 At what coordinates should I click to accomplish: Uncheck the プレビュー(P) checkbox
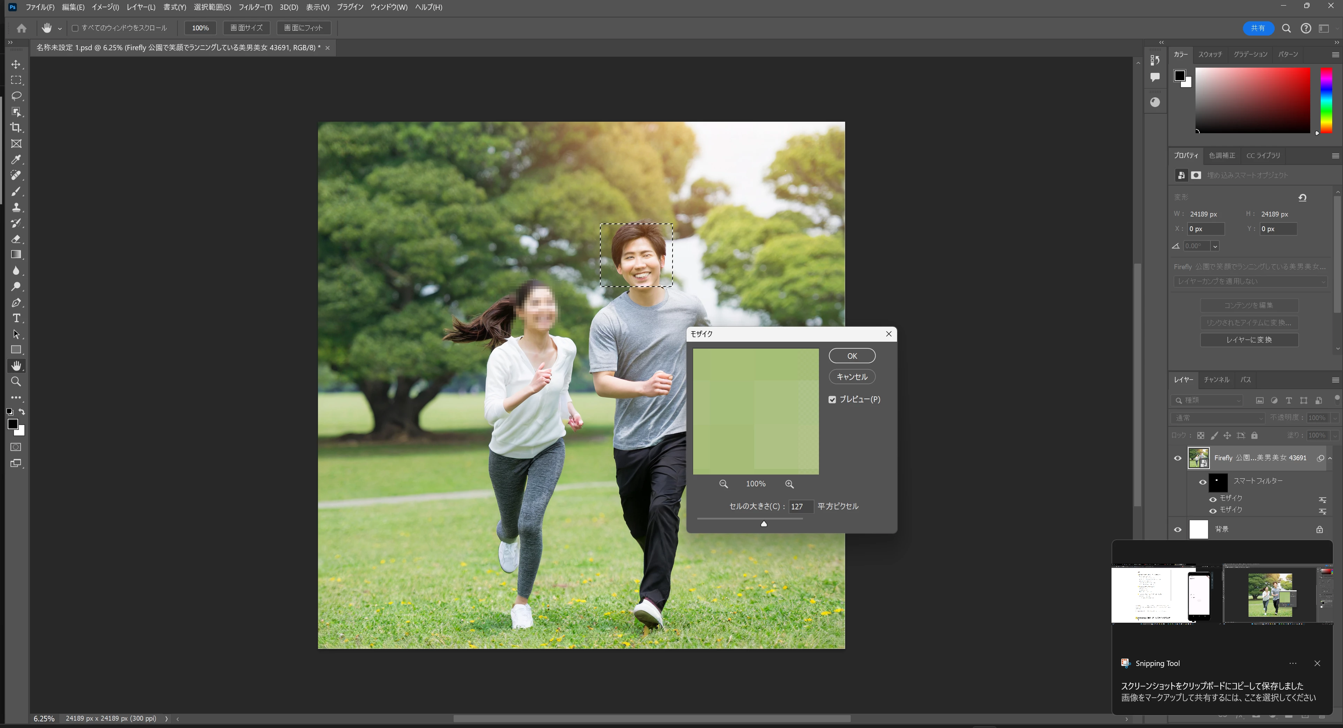pos(832,400)
